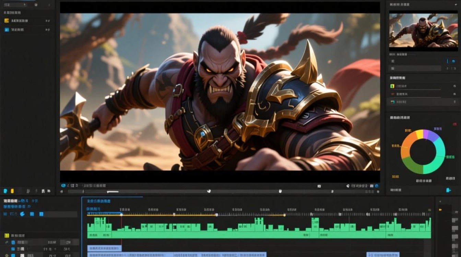Open the small warrior thumbnail in the right panel
This screenshot has width=461, height=257.
423,30
